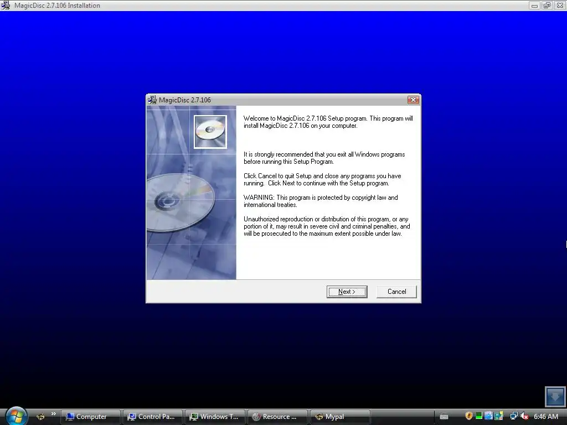
Task: Launch Mypal from the quick launch icon
Action: [40, 417]
